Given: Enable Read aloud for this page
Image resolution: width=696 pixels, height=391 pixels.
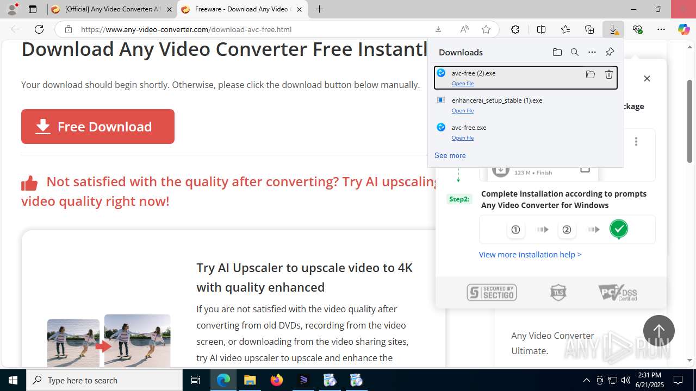Looking at the screenshot, I should click(x=464, y=29).
